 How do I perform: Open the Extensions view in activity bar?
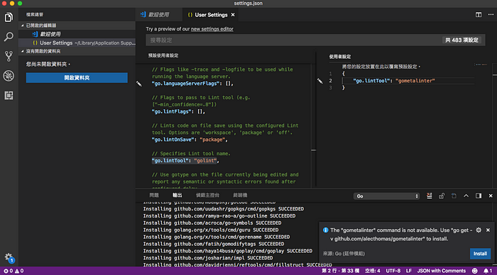pyautogui.click(x=9, y=95)
